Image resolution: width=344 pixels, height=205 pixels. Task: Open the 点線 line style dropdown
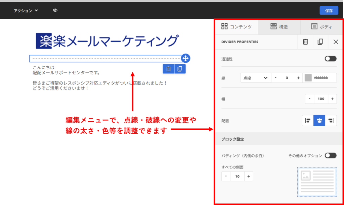[x=256, y=78]
